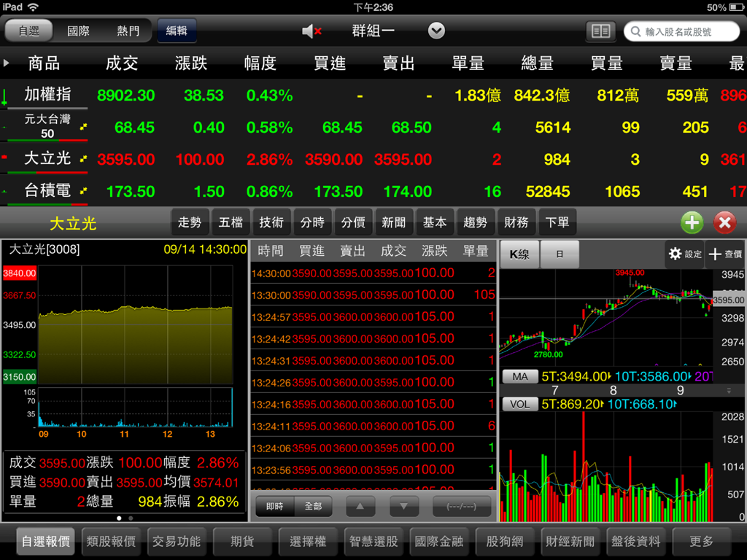Open 財經新聞 from the bottom toolbar
This screenshot has width=747, height=560.
570,542
